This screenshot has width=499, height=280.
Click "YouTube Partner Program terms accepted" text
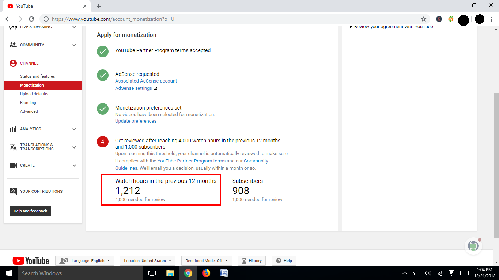163,51
